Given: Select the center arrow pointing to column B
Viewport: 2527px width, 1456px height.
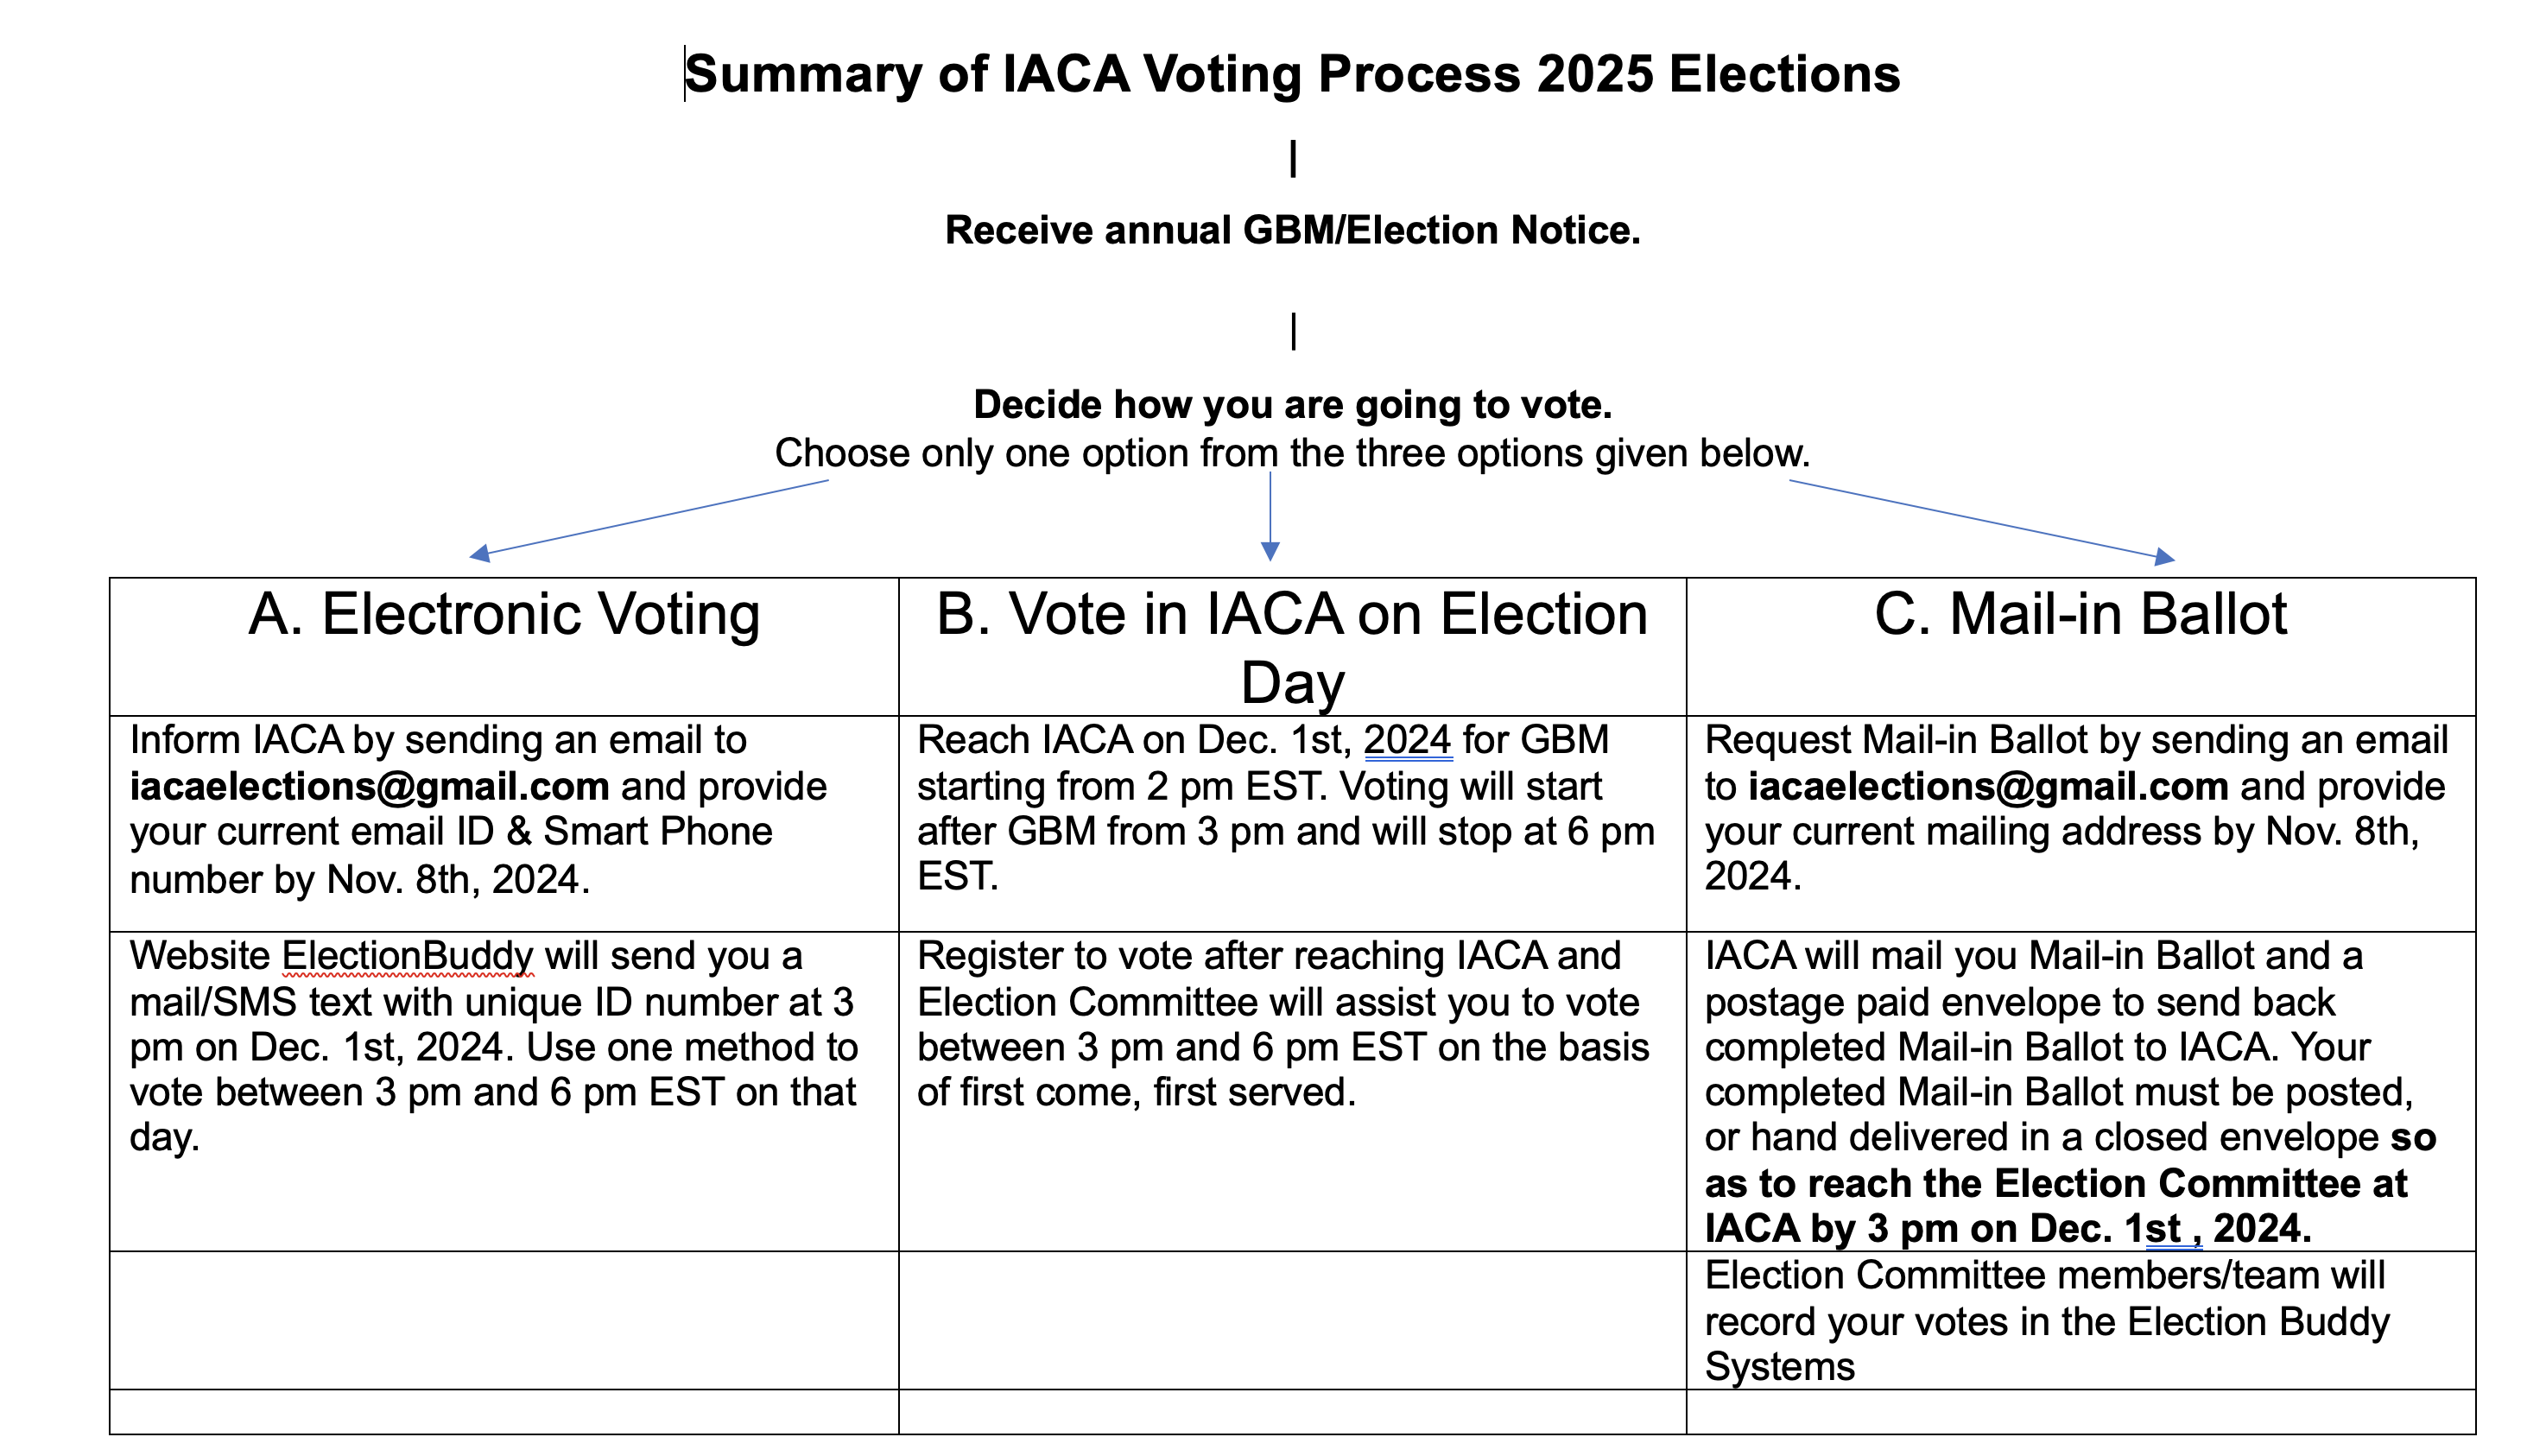Looking at the screenshot, I should pos(1270,515).
